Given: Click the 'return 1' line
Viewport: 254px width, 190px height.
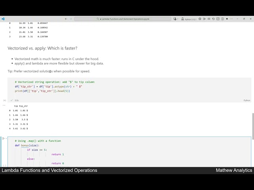Looking at the screenshot, I should click(58, 154).
